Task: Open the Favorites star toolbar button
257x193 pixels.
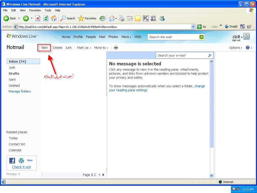Action: 87,18
